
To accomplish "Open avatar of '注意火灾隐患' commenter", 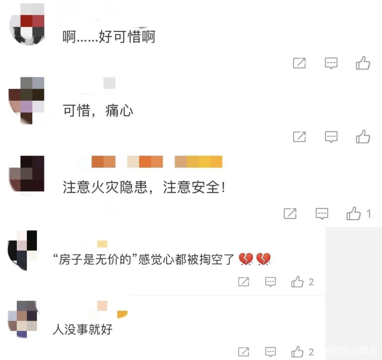I will (x=26, y=174).
